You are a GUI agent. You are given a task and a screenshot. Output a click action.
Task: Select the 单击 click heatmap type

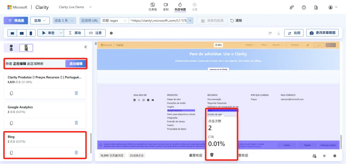[48, 33]
